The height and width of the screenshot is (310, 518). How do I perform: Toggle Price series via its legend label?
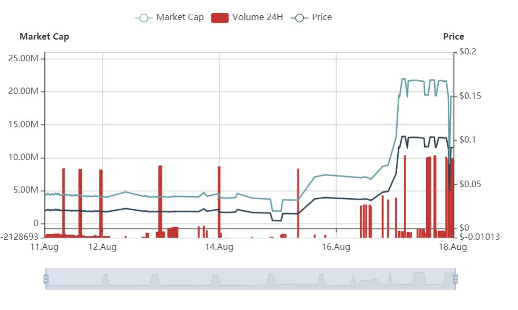(x=322, y=17)
